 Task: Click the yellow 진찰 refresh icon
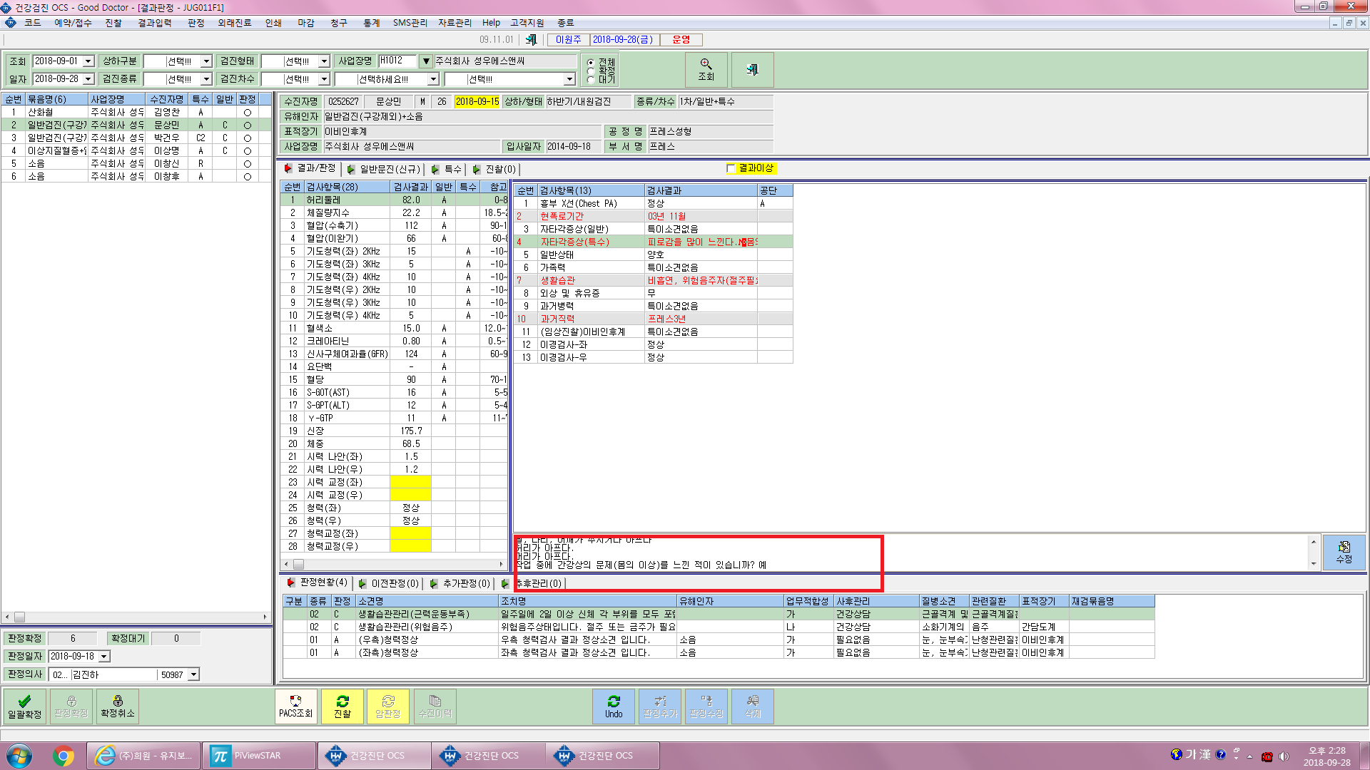click(x=342, y=706)
